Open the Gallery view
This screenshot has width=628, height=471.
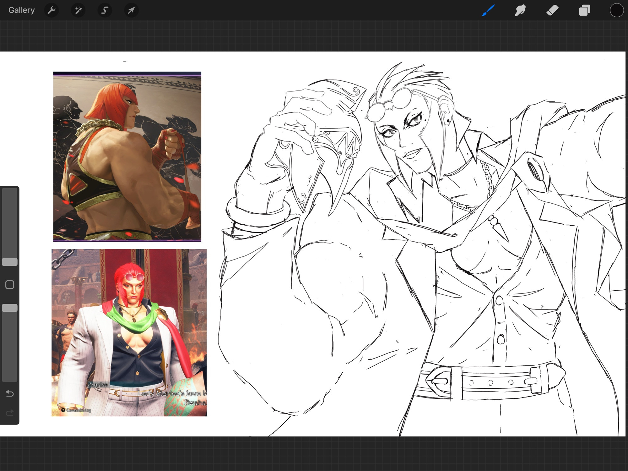click(x=21, y=10)
